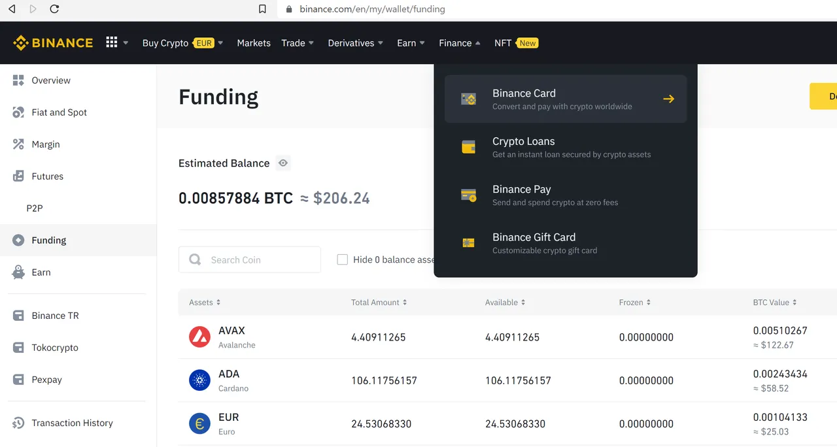Image resolution: width=837 pixels, height=447 pixels.
Task: Click the Earn sidebar icon
Action: coord(18,273)
